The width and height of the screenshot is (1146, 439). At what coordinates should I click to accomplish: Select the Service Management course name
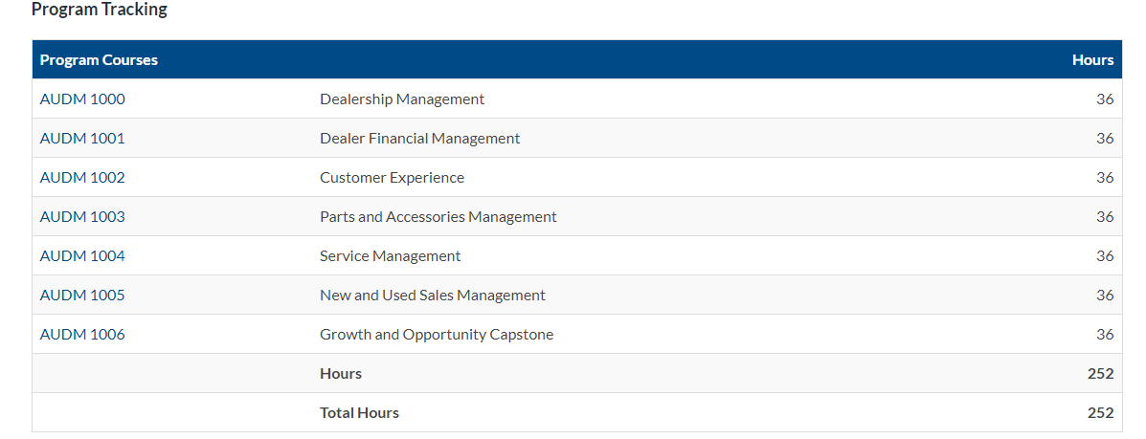tap(390, 256)
